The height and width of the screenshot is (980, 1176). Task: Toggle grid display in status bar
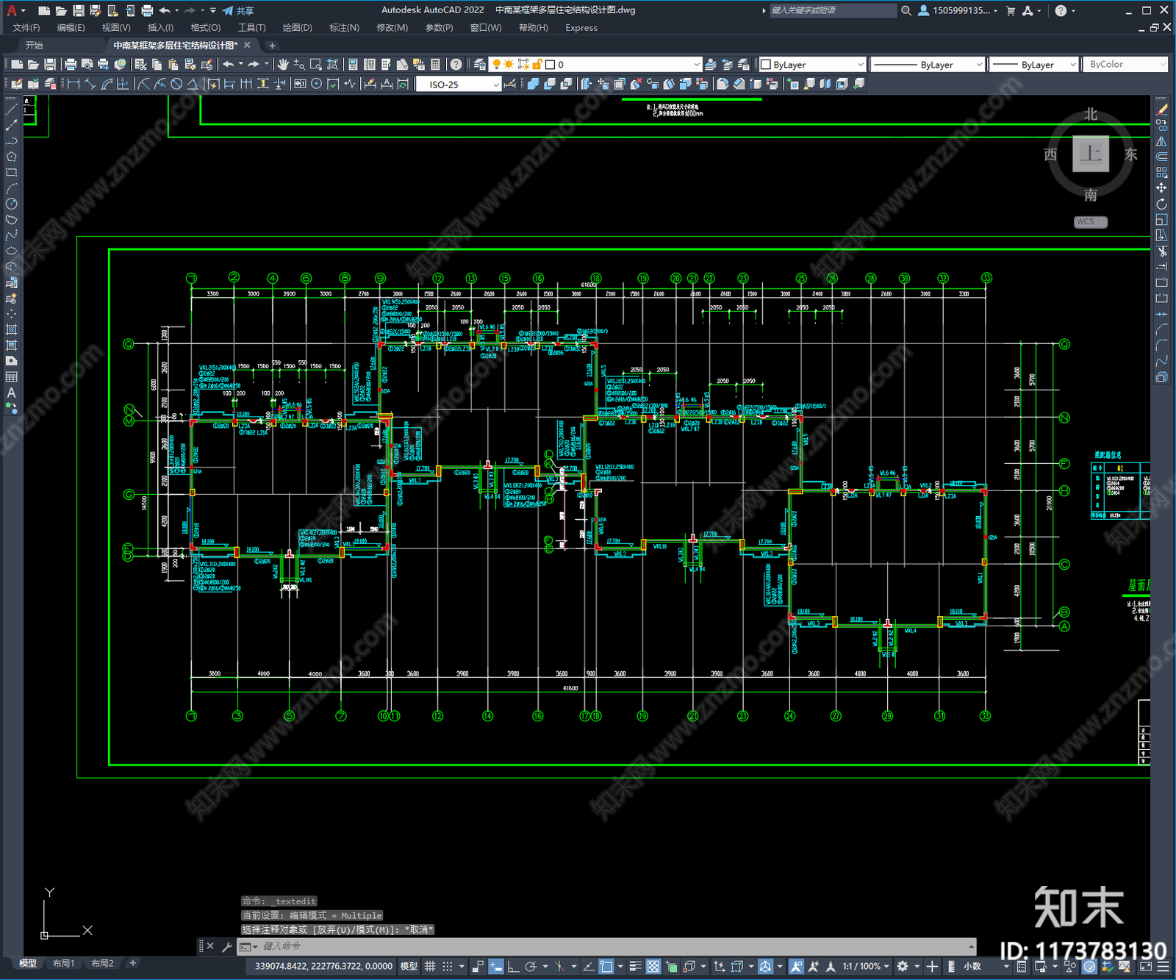click(430, 966)
